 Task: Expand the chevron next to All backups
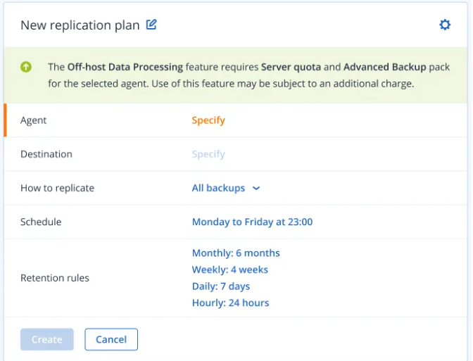point(256,189)
